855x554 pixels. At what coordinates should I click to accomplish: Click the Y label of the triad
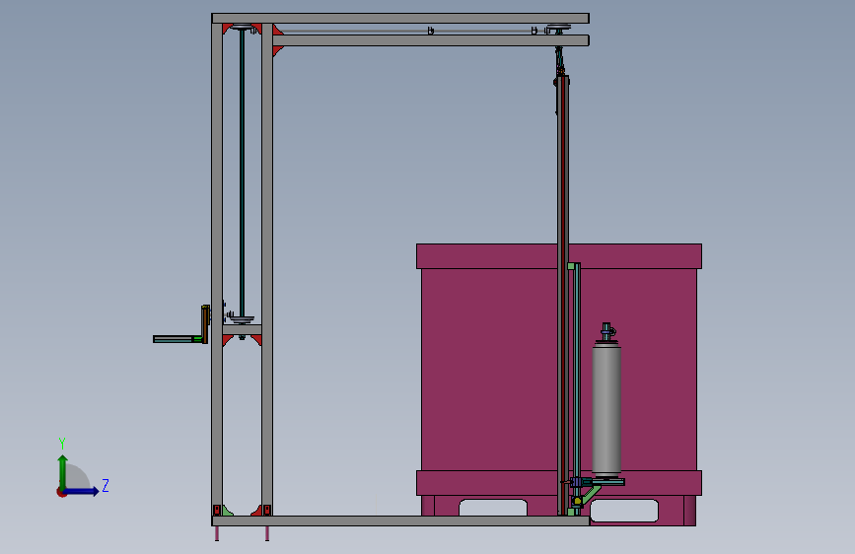pyautogui.click(x=62, y=444)
